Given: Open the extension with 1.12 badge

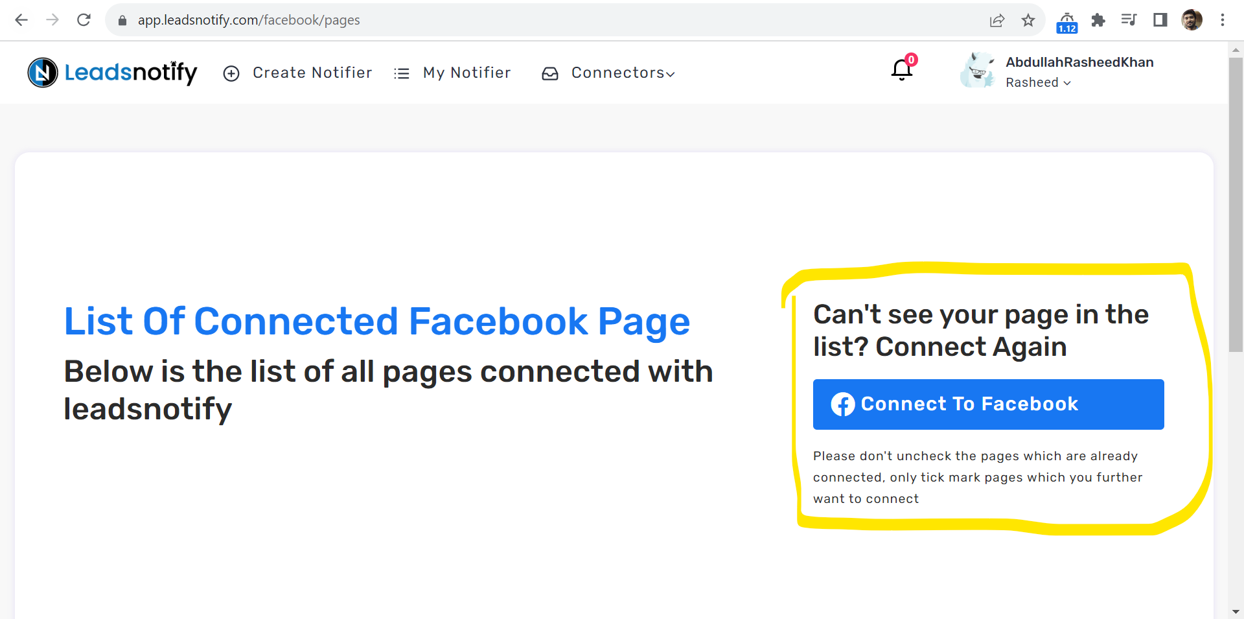Looking at the screenshot, I should (1067, 22).
